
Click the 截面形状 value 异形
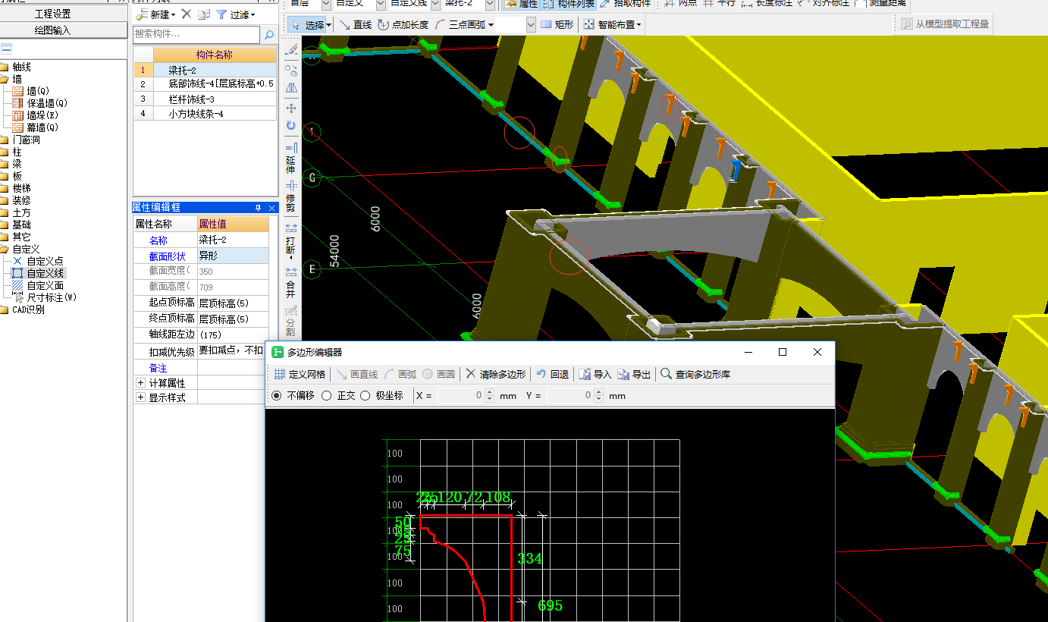[x=232, y=256]
